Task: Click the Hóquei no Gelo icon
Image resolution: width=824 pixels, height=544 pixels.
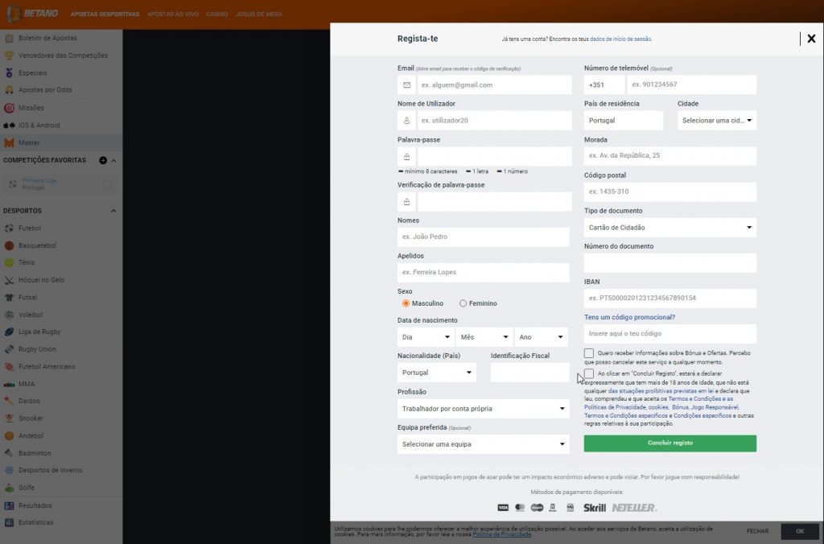Action: tap(9, 279)
